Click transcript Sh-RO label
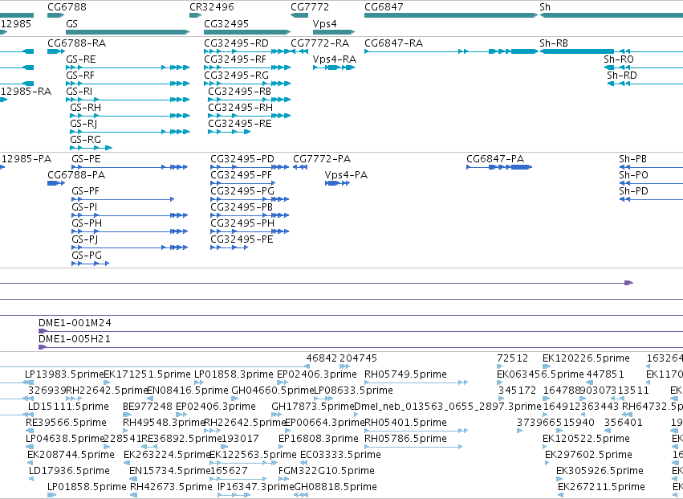The image size is (683, 499). pos(619,59)
